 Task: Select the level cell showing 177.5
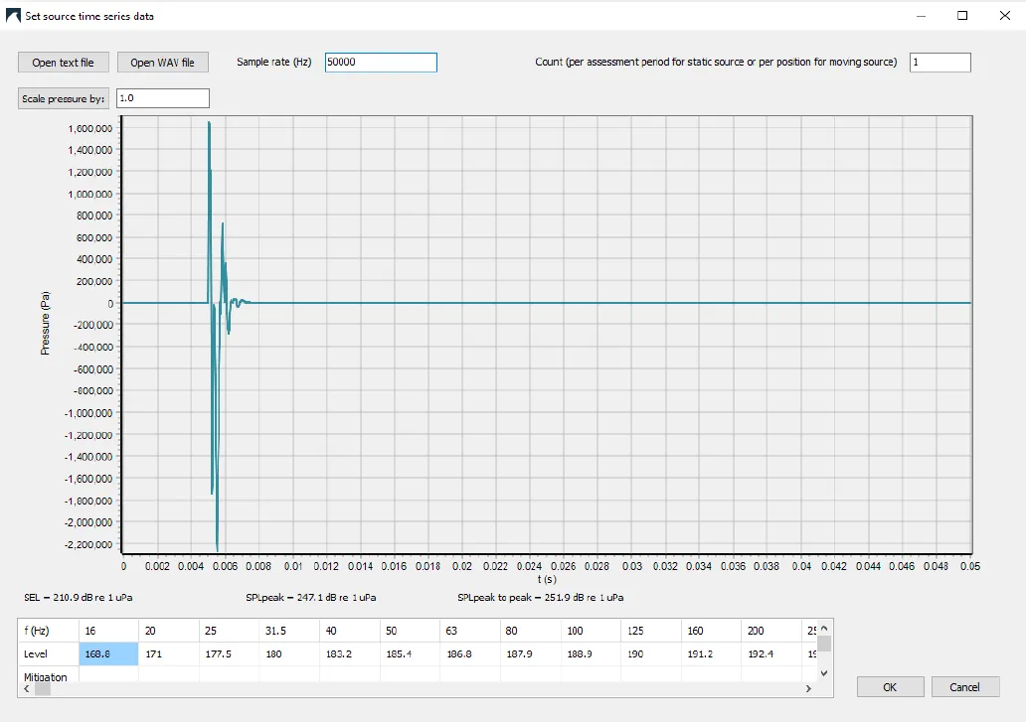point(229,654)
